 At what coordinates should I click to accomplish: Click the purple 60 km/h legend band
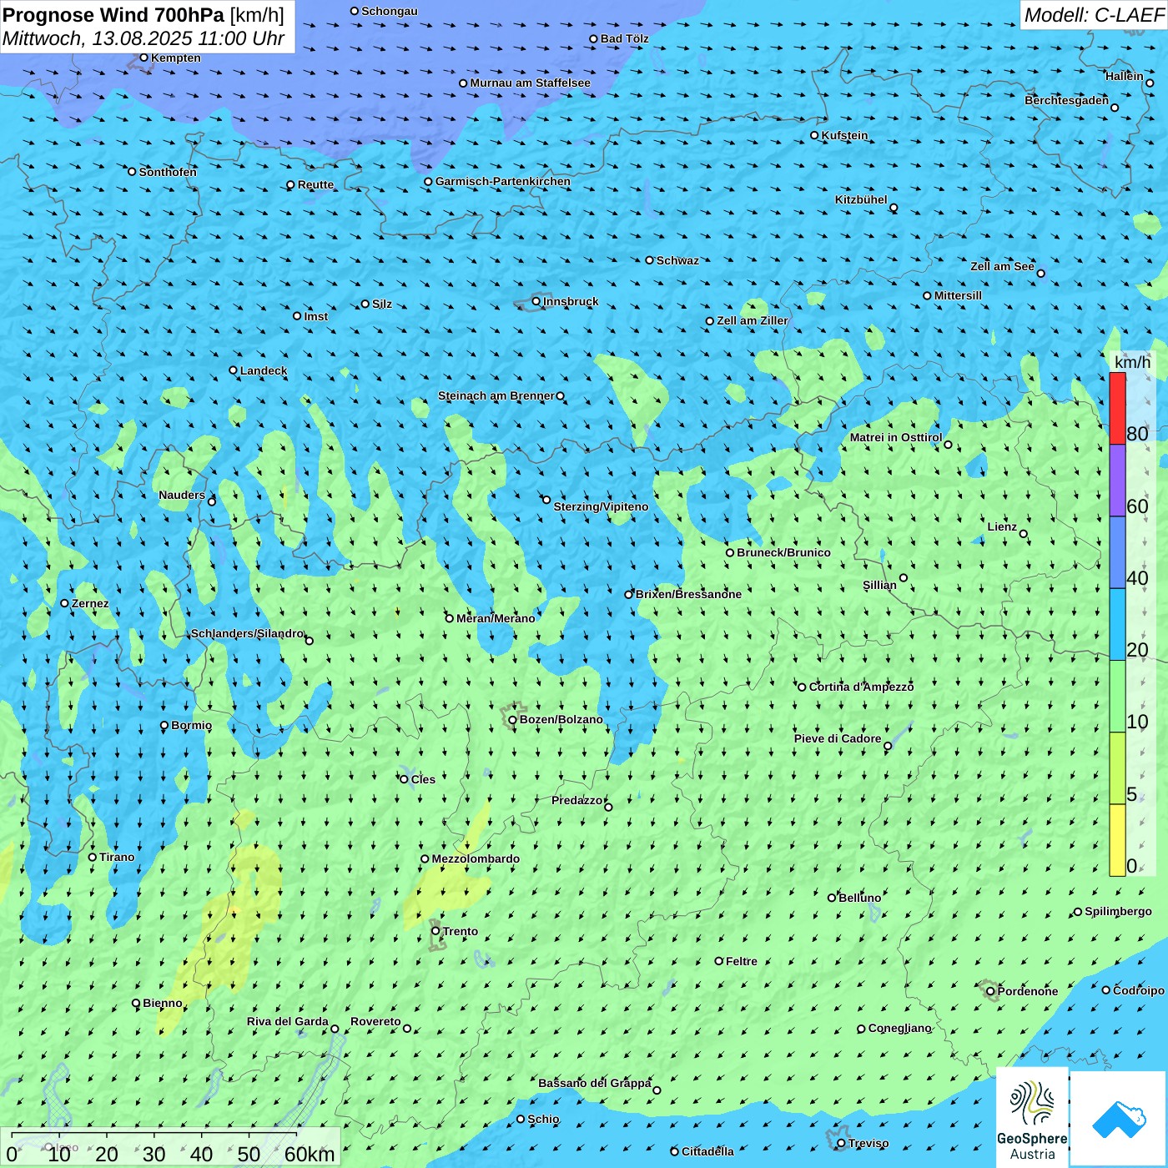1117,481
